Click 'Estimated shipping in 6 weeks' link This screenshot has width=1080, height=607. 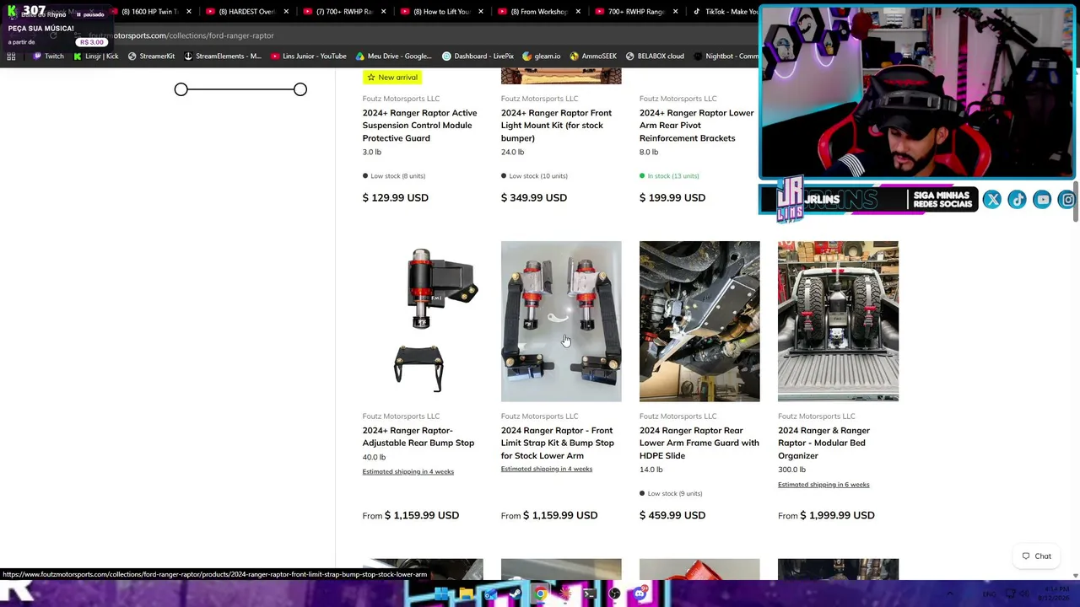823,485
